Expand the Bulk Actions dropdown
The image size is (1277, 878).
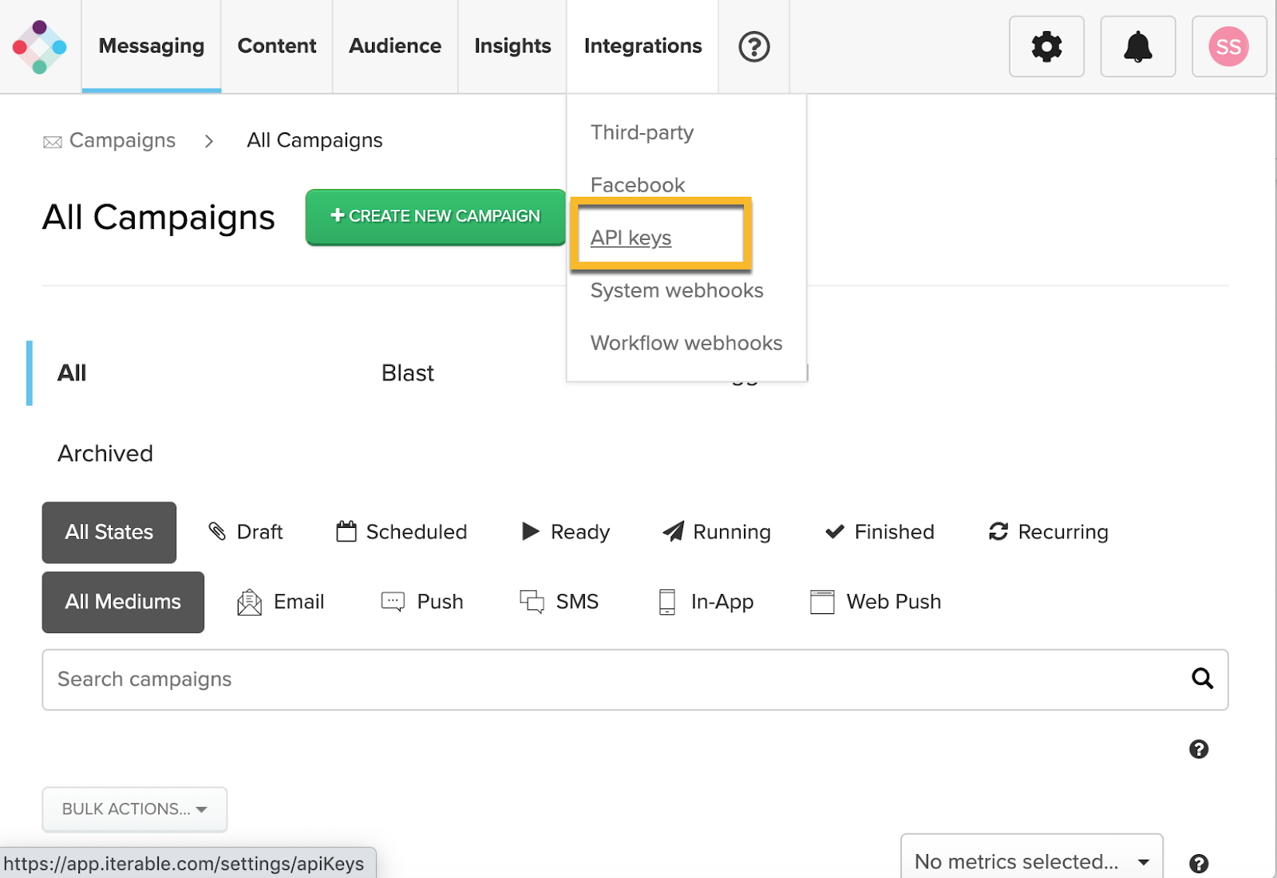click(134, 809)
